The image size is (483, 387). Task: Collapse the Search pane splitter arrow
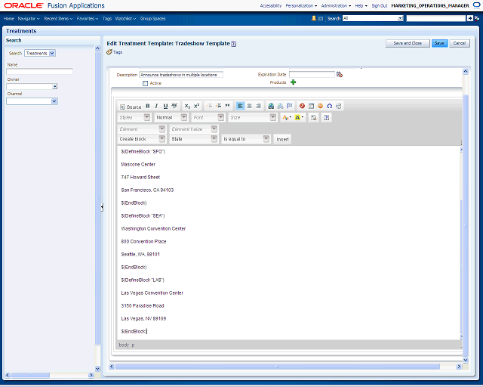point(102,207)
